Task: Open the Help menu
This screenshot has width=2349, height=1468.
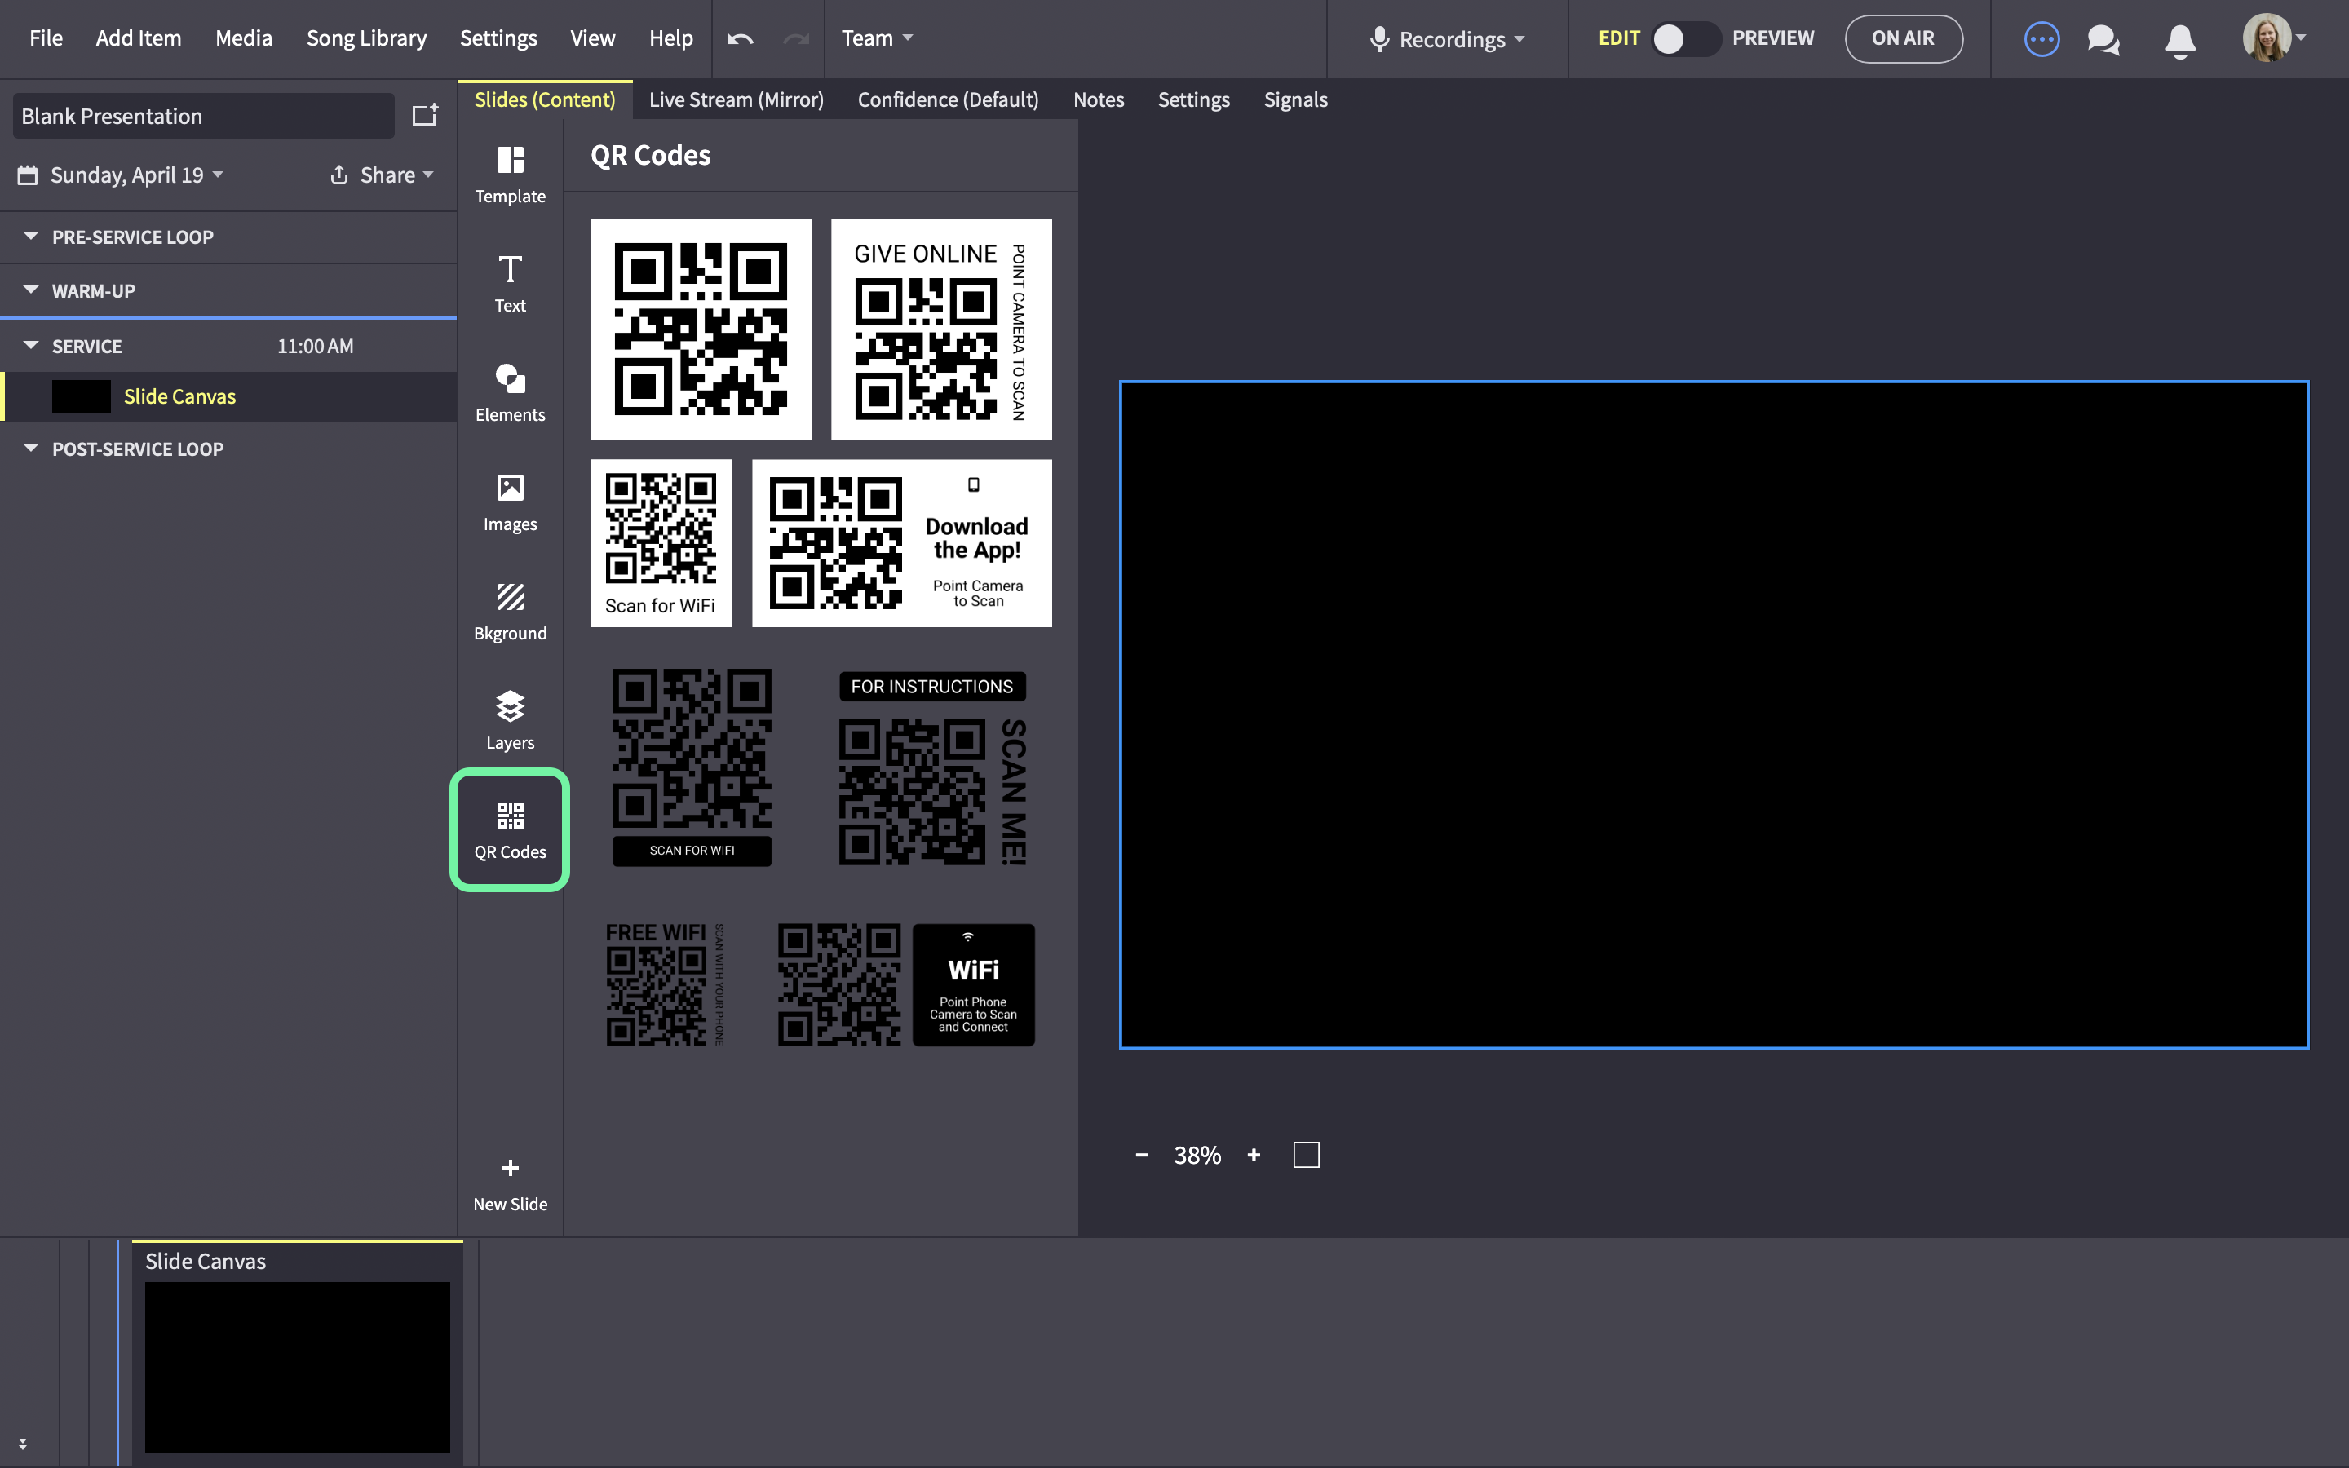Action: tap(670, 38)
